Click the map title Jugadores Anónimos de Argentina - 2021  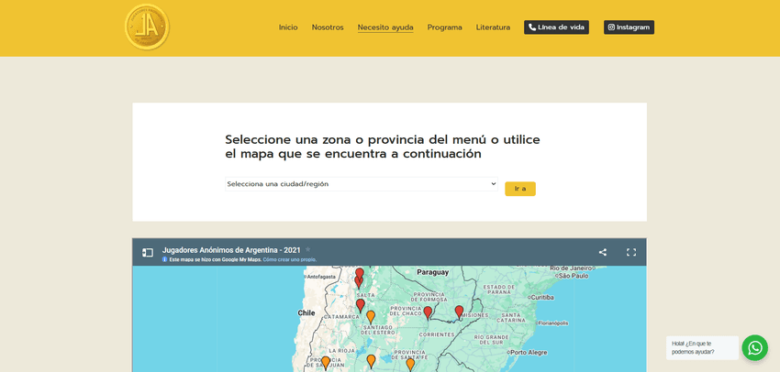coord(231,250)
